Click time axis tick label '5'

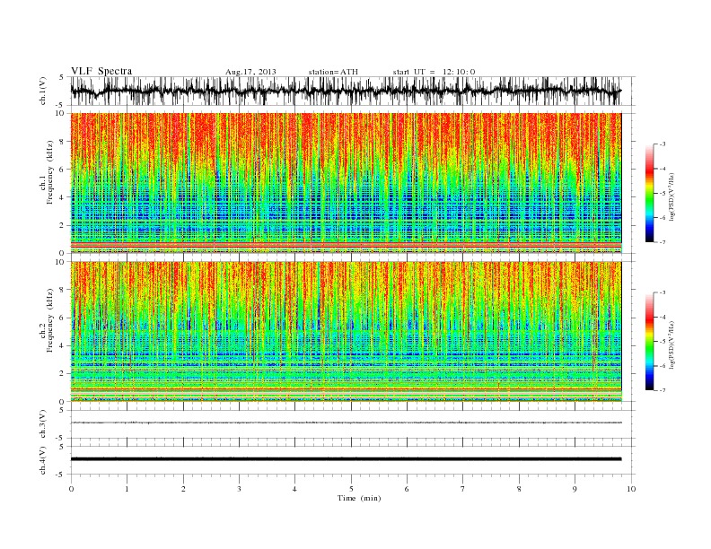[x=351, y=489]
